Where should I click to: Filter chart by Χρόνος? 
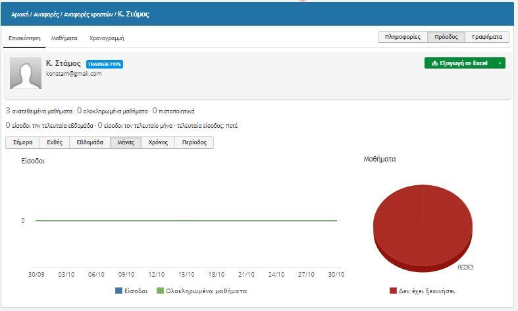click(x=158, y=142)
